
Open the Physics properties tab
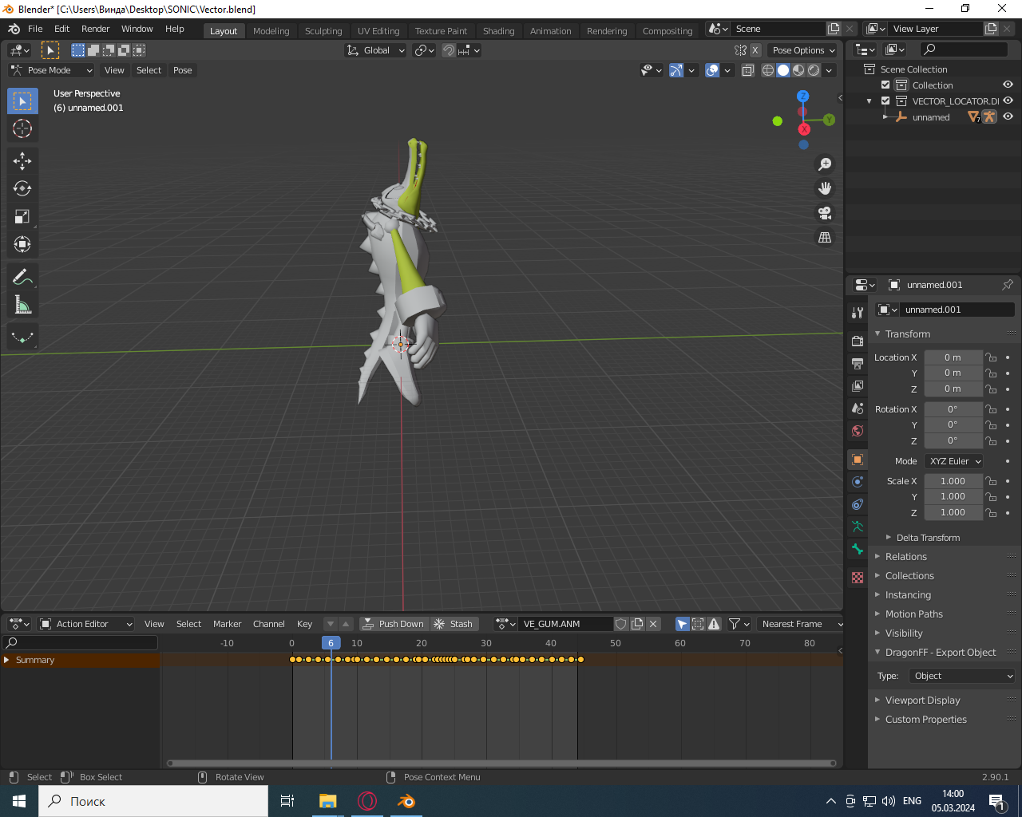coord(858,482)
